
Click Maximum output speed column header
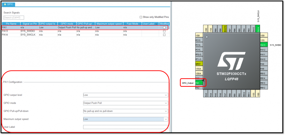(x=109, y=24)
